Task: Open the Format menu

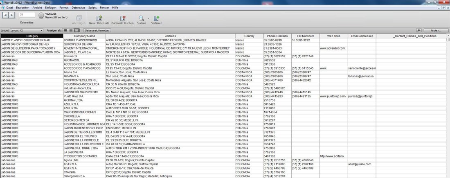Action: coord(64,8)
